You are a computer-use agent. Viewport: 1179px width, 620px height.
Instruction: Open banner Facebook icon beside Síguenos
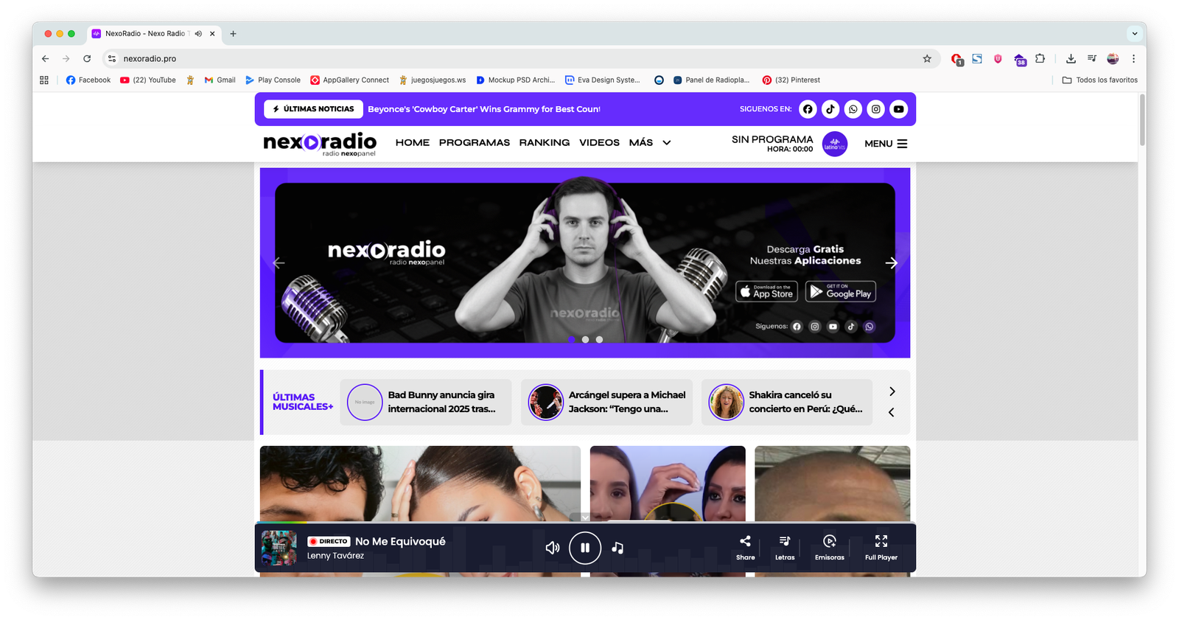[x=797, y=327]
